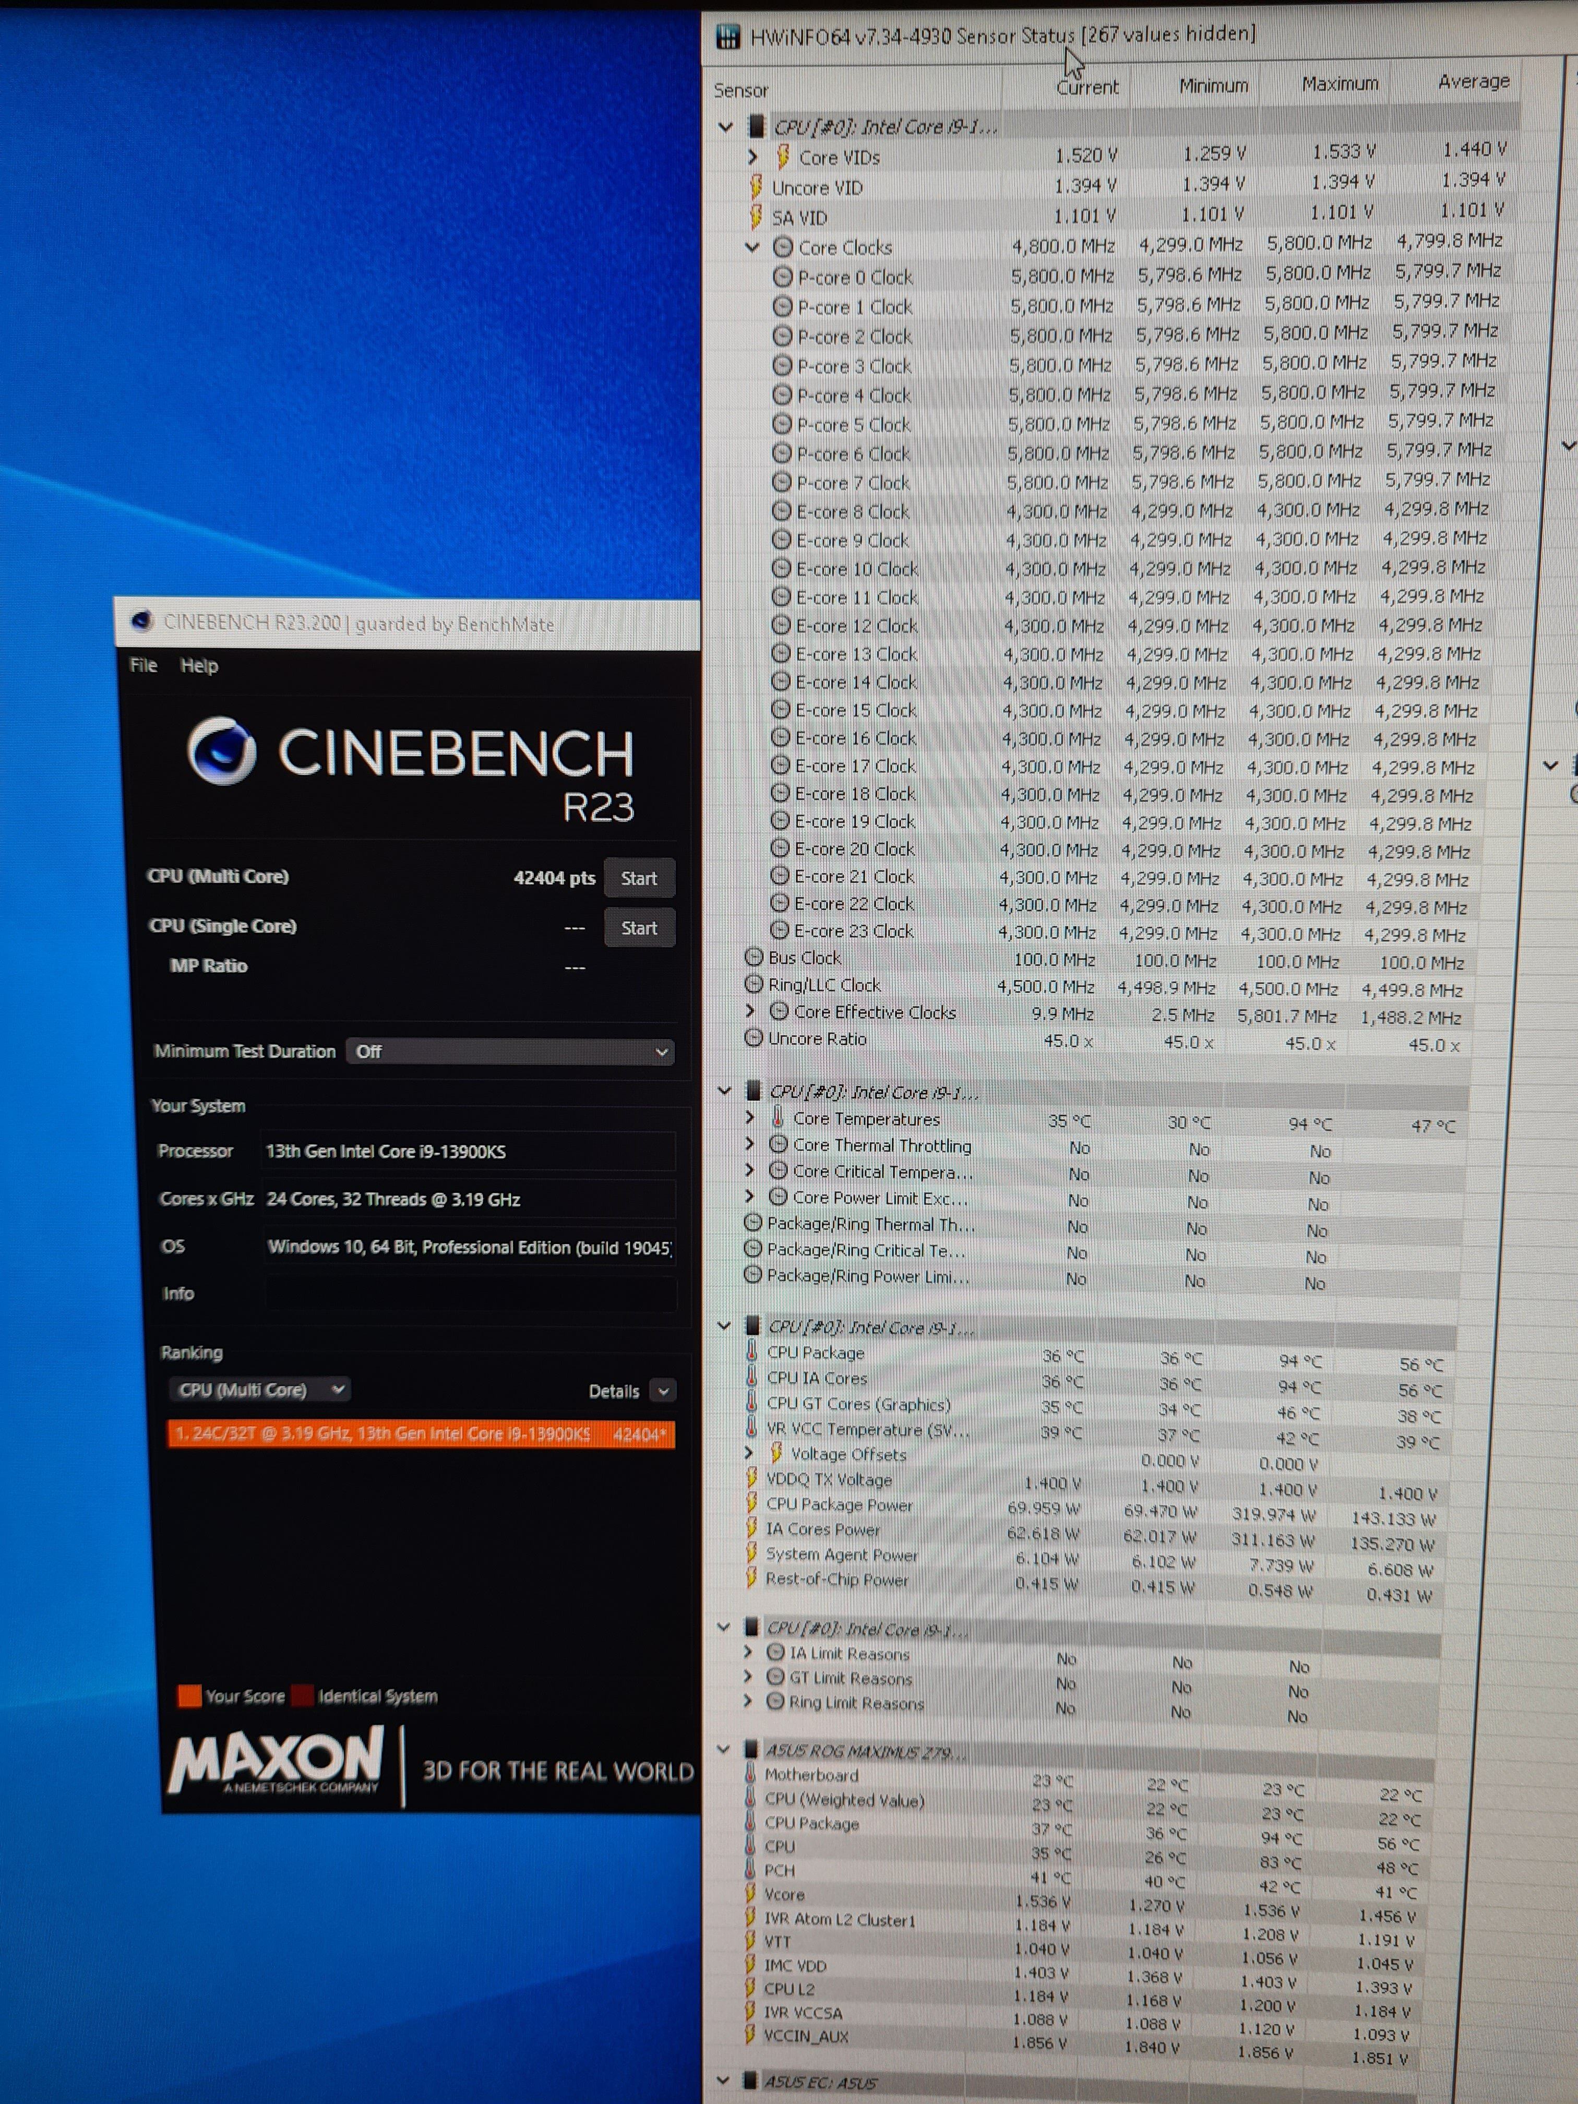This screenshot has height=2104, width=1578.
Task: Select the E-core 15 Clock row label
Action: [855, 710]
